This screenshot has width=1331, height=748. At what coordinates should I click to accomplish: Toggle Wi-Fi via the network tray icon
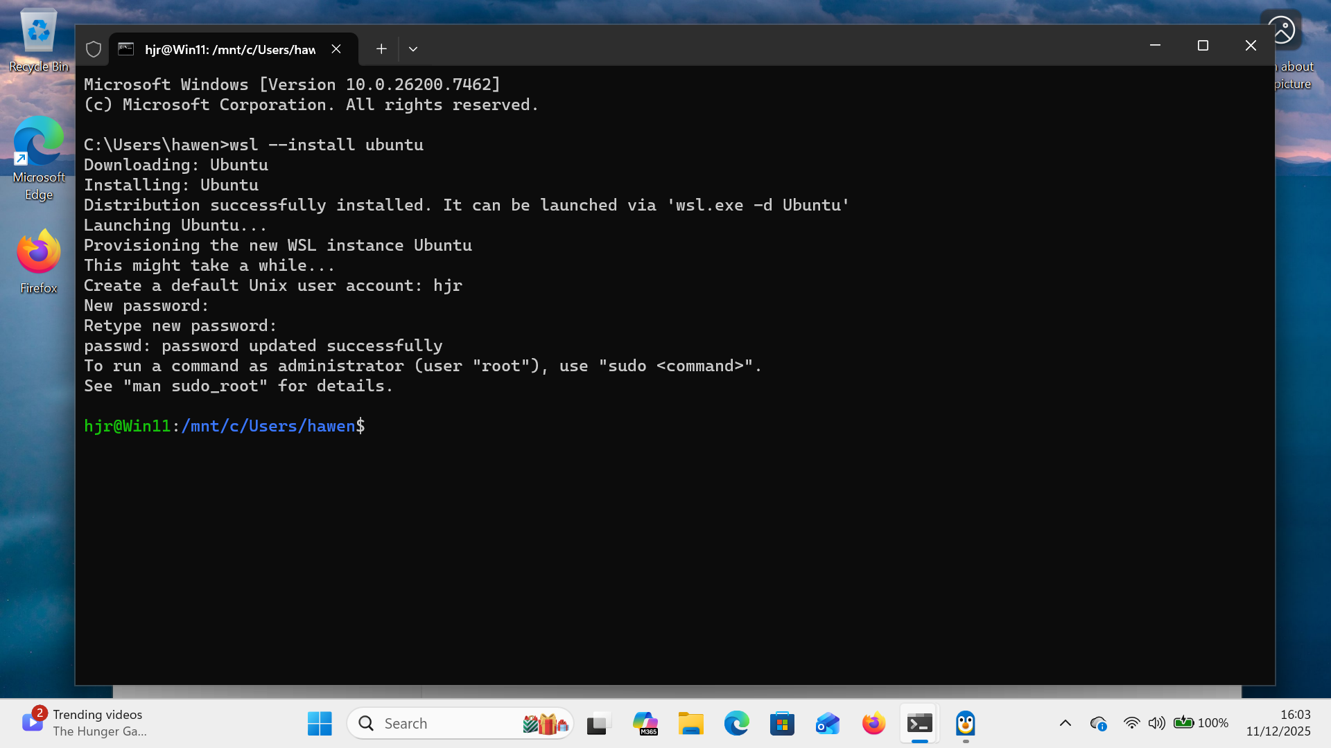point(1132,723)
